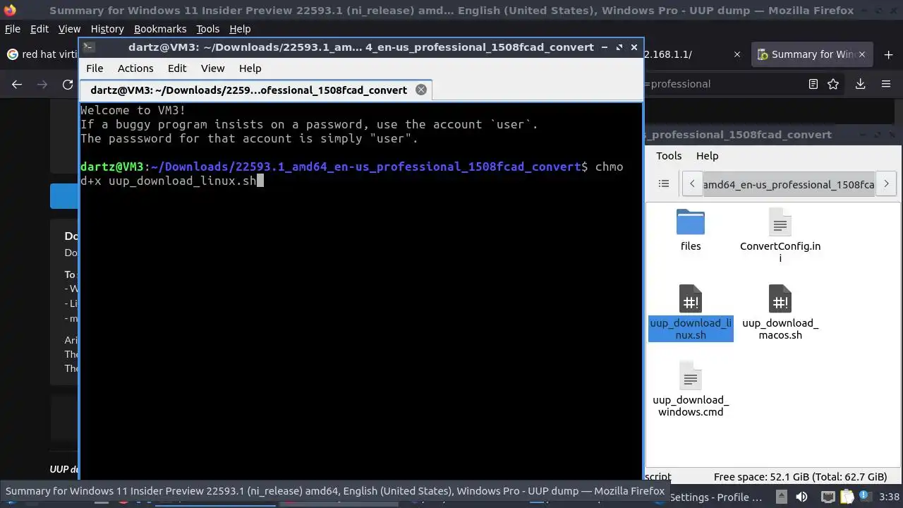Toggle Firefox reader view

(813, 84)
